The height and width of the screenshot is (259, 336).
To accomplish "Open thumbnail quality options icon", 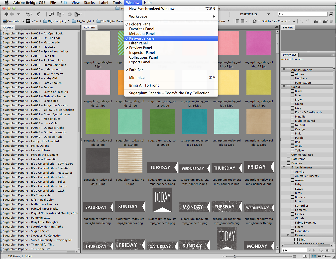I will 243,21.
